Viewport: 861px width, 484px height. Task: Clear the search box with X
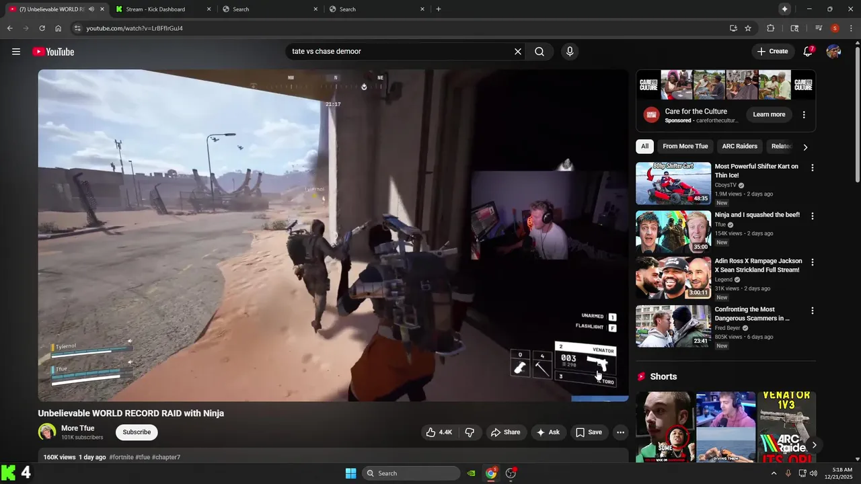518,52
